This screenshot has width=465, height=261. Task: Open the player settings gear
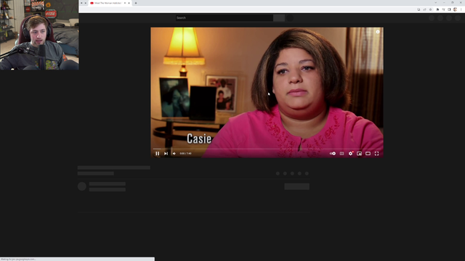pos(350,154)
